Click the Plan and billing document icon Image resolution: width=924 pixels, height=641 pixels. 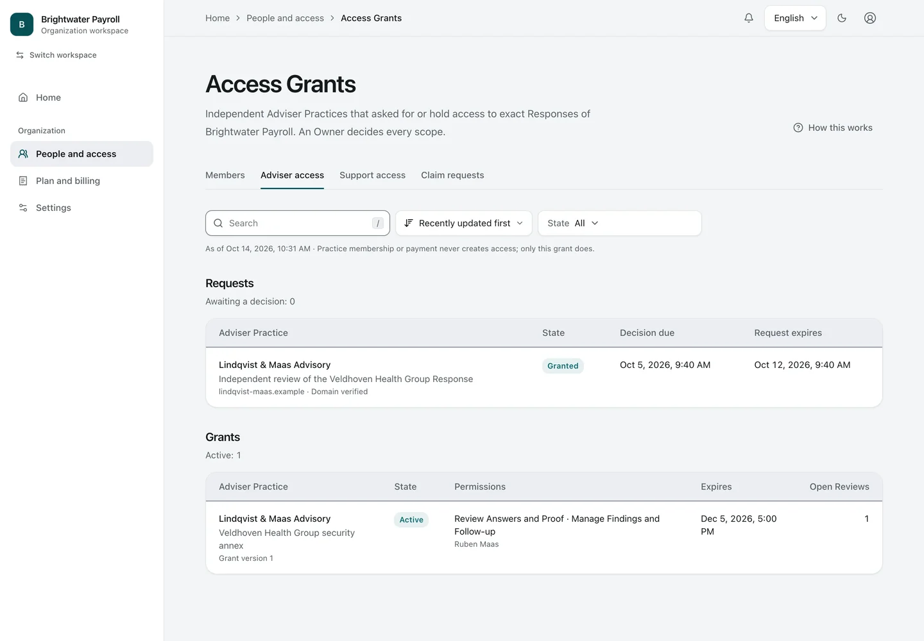(x=23, y=181)
